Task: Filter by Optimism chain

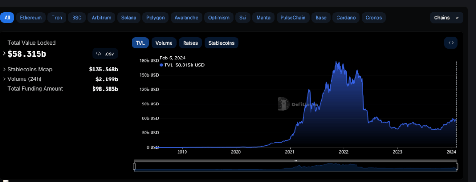Action: pyautogui.click(x=218, y=18)
